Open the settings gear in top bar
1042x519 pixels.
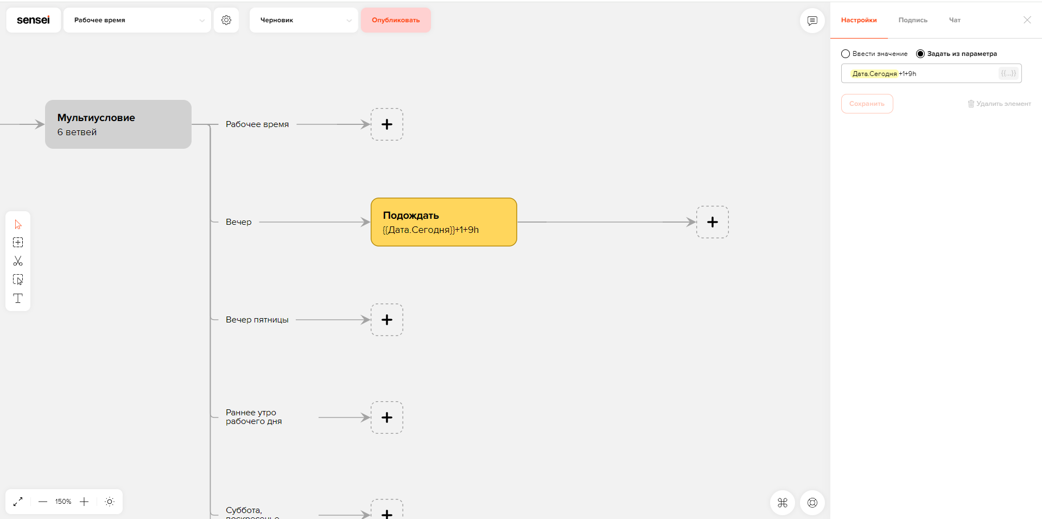(226, 20)
